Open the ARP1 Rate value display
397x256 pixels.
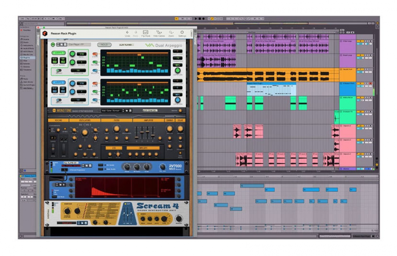[81, 54]
